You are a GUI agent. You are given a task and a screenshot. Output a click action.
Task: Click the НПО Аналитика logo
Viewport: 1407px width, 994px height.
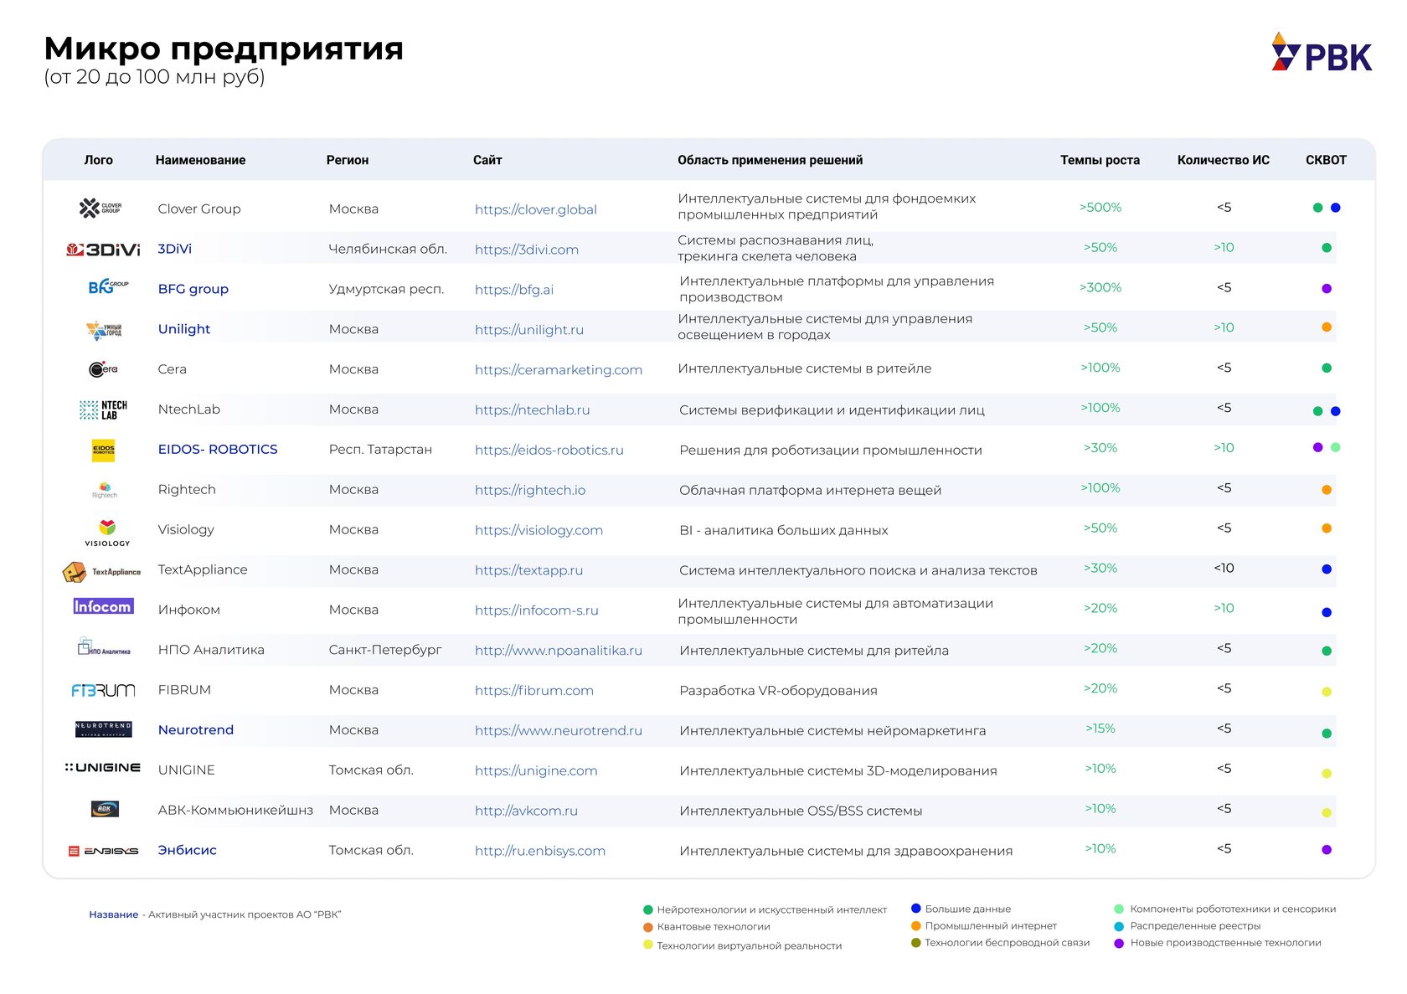pos(104,646)
